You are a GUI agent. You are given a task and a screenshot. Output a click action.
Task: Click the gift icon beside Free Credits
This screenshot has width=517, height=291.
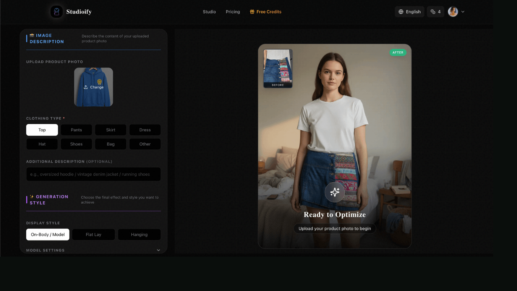tap(252, 12)
